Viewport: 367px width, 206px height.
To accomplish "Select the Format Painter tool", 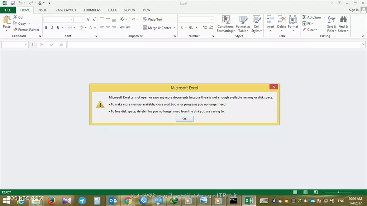I will (x=26, y=30).
